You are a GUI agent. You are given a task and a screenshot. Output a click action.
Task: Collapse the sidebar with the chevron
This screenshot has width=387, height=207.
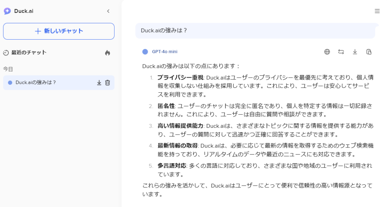click(x=108, y=11)
